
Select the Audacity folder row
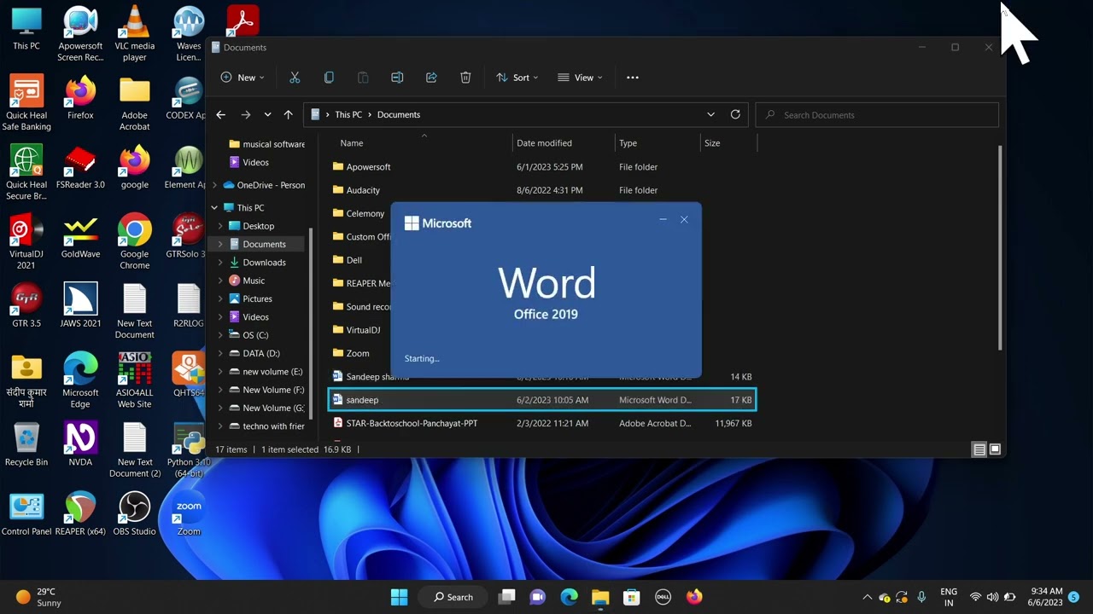(542, 190)
